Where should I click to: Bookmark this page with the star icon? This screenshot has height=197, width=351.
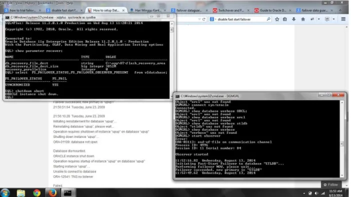(277, 19)
